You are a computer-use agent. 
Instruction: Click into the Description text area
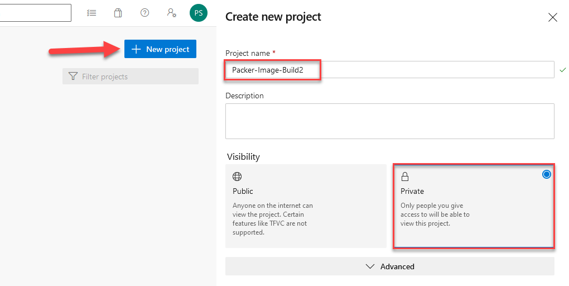[x=389, y=121]
